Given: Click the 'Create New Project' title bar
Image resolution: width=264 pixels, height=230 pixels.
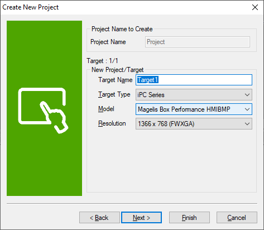Looking at the screenshot, I should 31,7.
